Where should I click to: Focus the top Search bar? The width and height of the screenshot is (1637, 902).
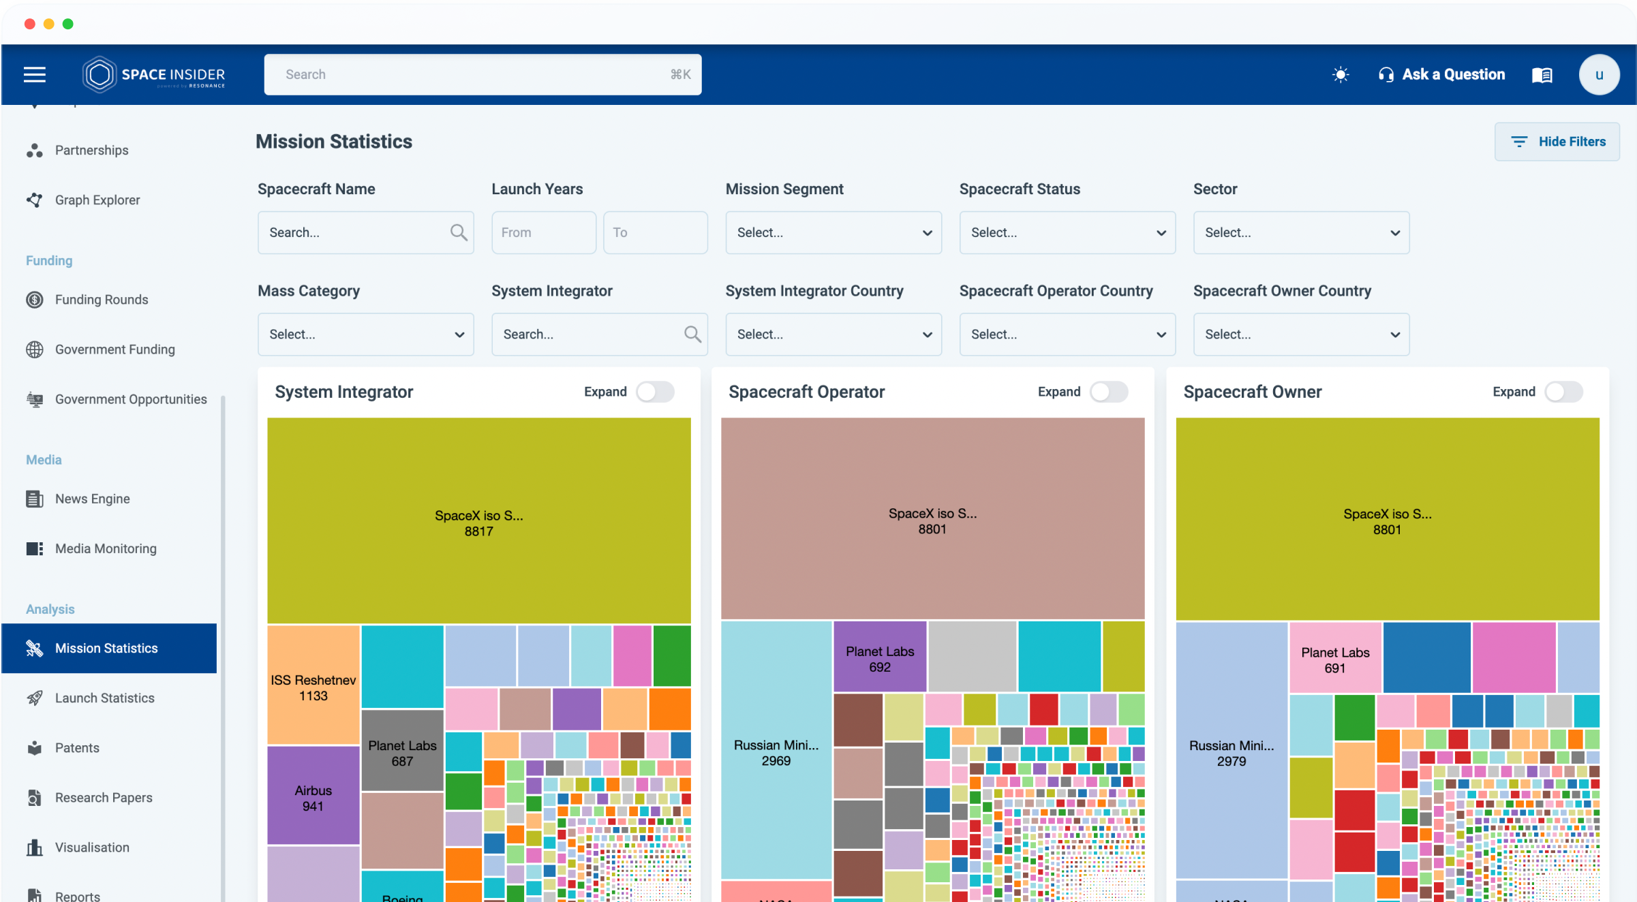[x=483, y=74]
